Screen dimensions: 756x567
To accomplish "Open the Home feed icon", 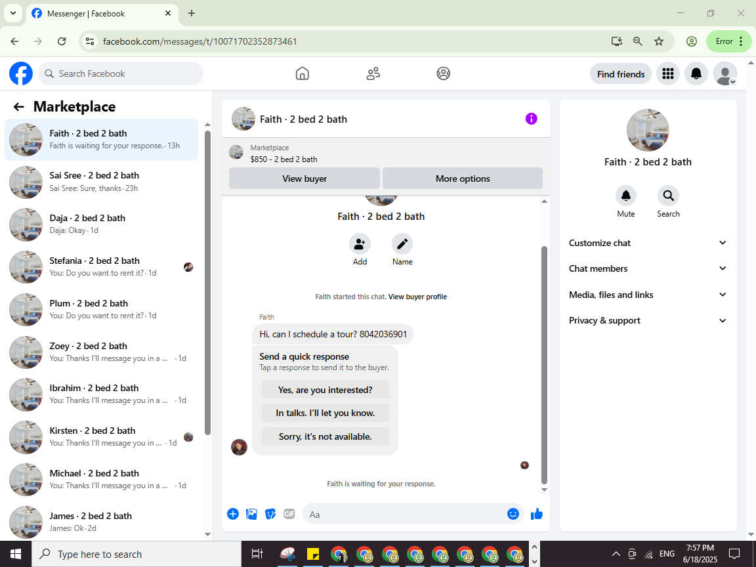I will [303, 73].
